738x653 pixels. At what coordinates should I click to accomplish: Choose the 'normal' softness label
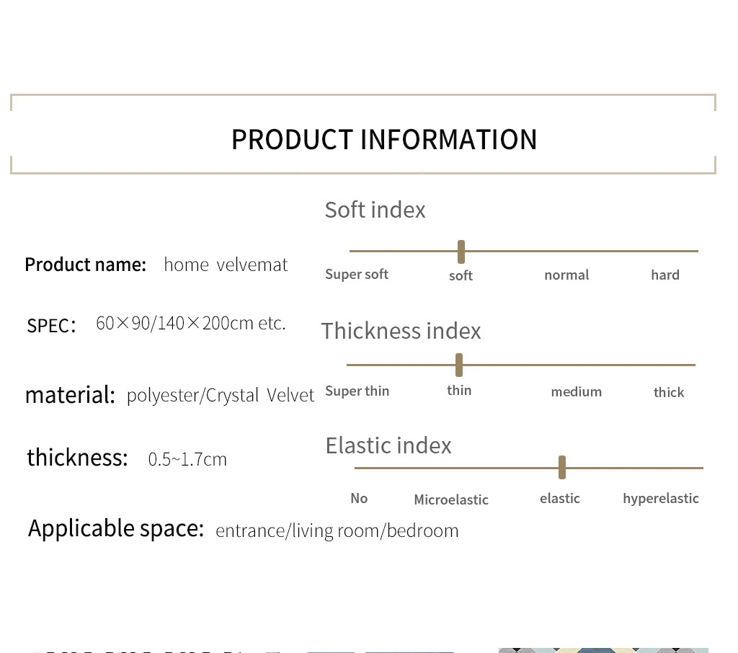[566, 275]
